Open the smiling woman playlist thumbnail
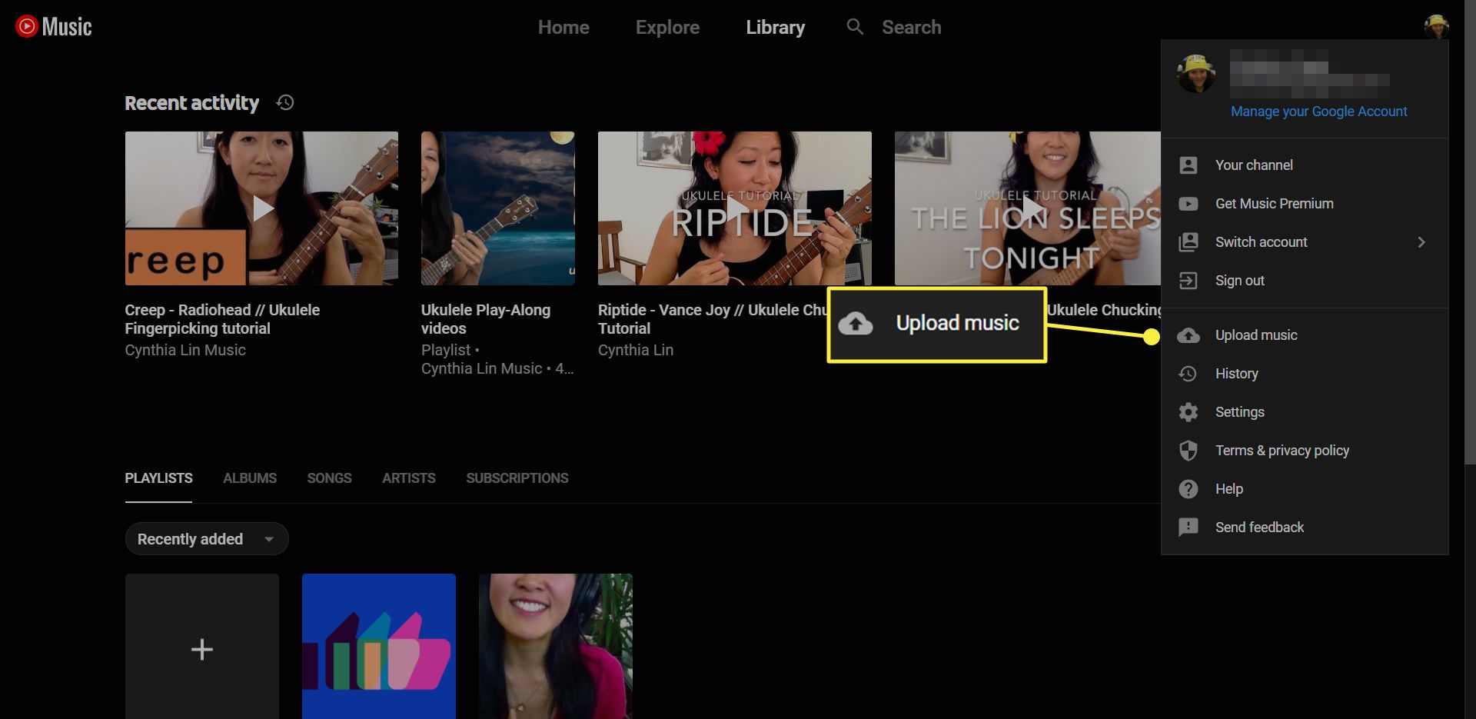The height and width of the screenshot is (719, 1476). click(556, 647)
